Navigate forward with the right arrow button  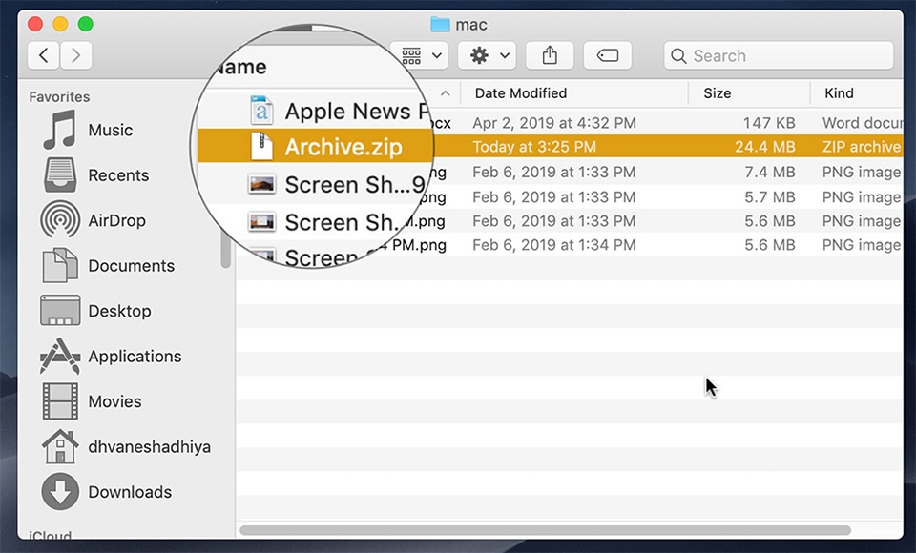click(76, 55)
